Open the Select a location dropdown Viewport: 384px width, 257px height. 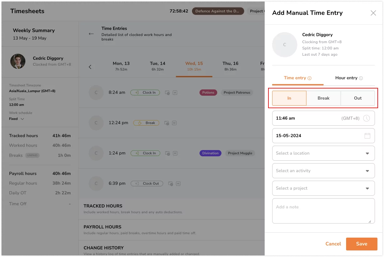(x=324, y=153)
